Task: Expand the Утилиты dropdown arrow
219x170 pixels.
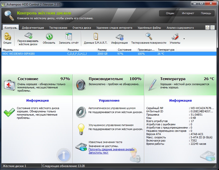Action: click(184, 39)
